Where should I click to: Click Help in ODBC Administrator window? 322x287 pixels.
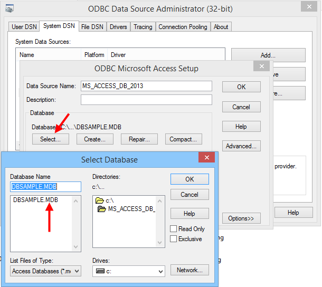pyautogui.click(x=293, y=213)
